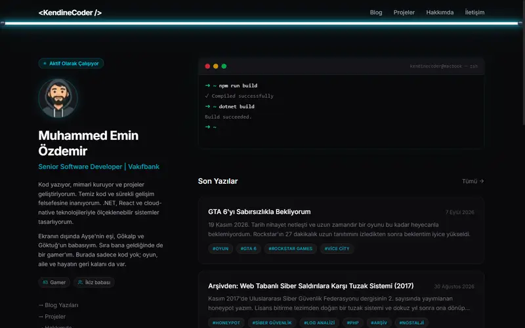
Task: Open Projeler in the top navigation
Action: click(404, 12)
